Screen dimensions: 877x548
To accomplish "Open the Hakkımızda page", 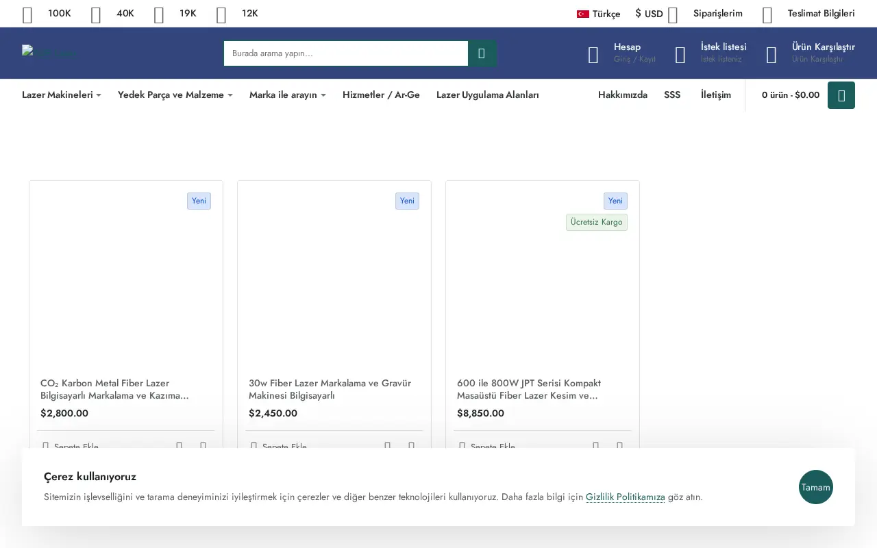I will click(623, 95).
